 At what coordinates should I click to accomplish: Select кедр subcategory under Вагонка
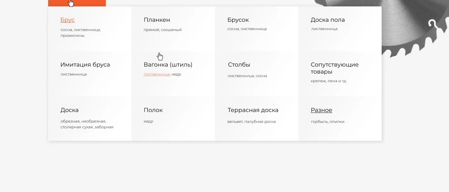[177, 74]
